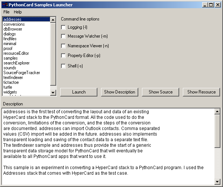Click description scrollbar up arrow
This screenshot has width=223, height=187.
point(217,111)
